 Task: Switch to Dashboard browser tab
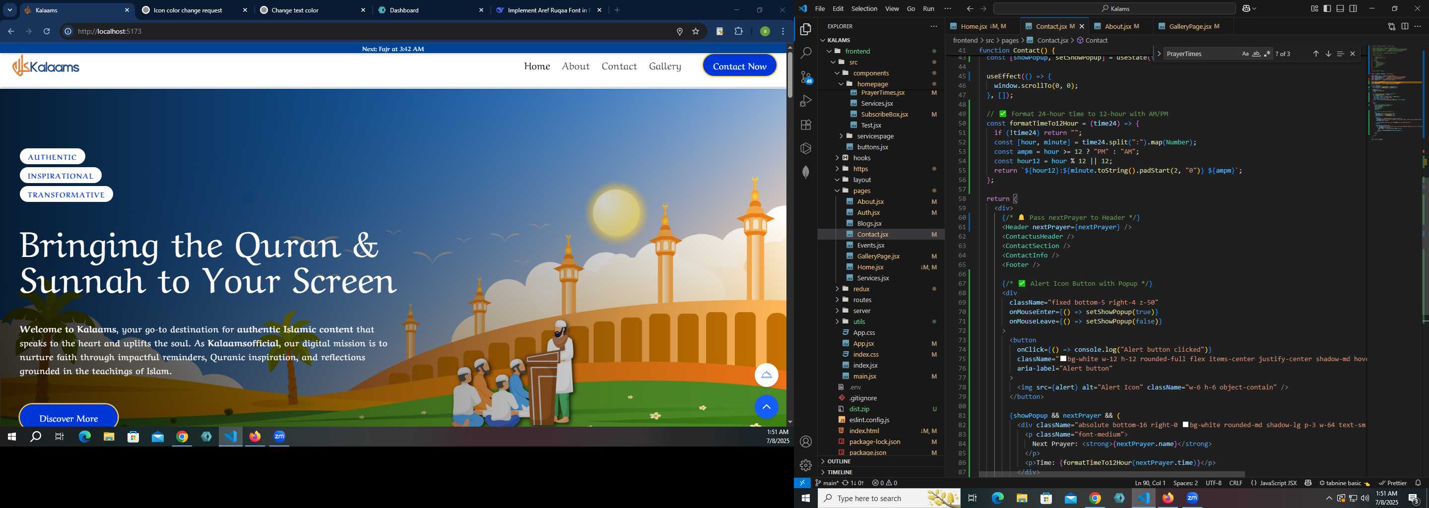point(432,10)
